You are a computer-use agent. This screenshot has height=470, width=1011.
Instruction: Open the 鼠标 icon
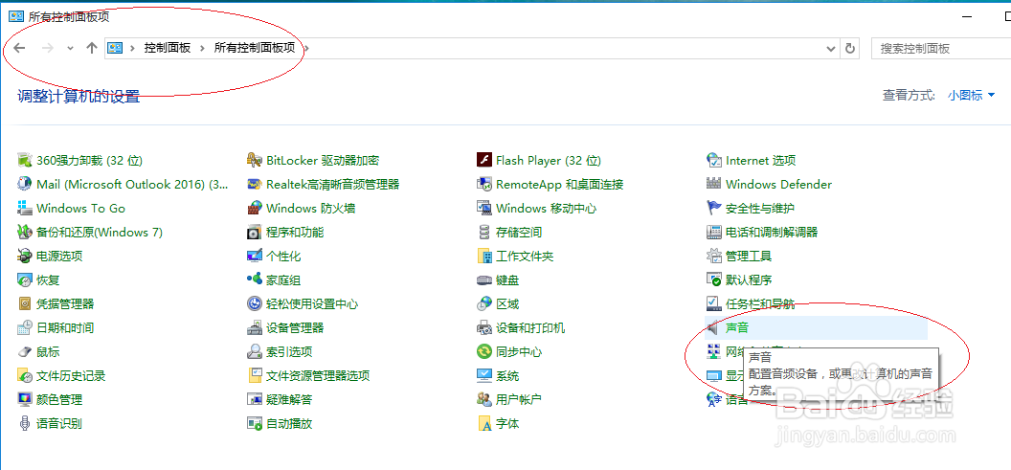coord(25,352)
